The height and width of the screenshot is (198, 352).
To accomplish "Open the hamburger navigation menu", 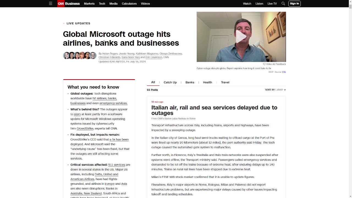I will coord(51,4).
